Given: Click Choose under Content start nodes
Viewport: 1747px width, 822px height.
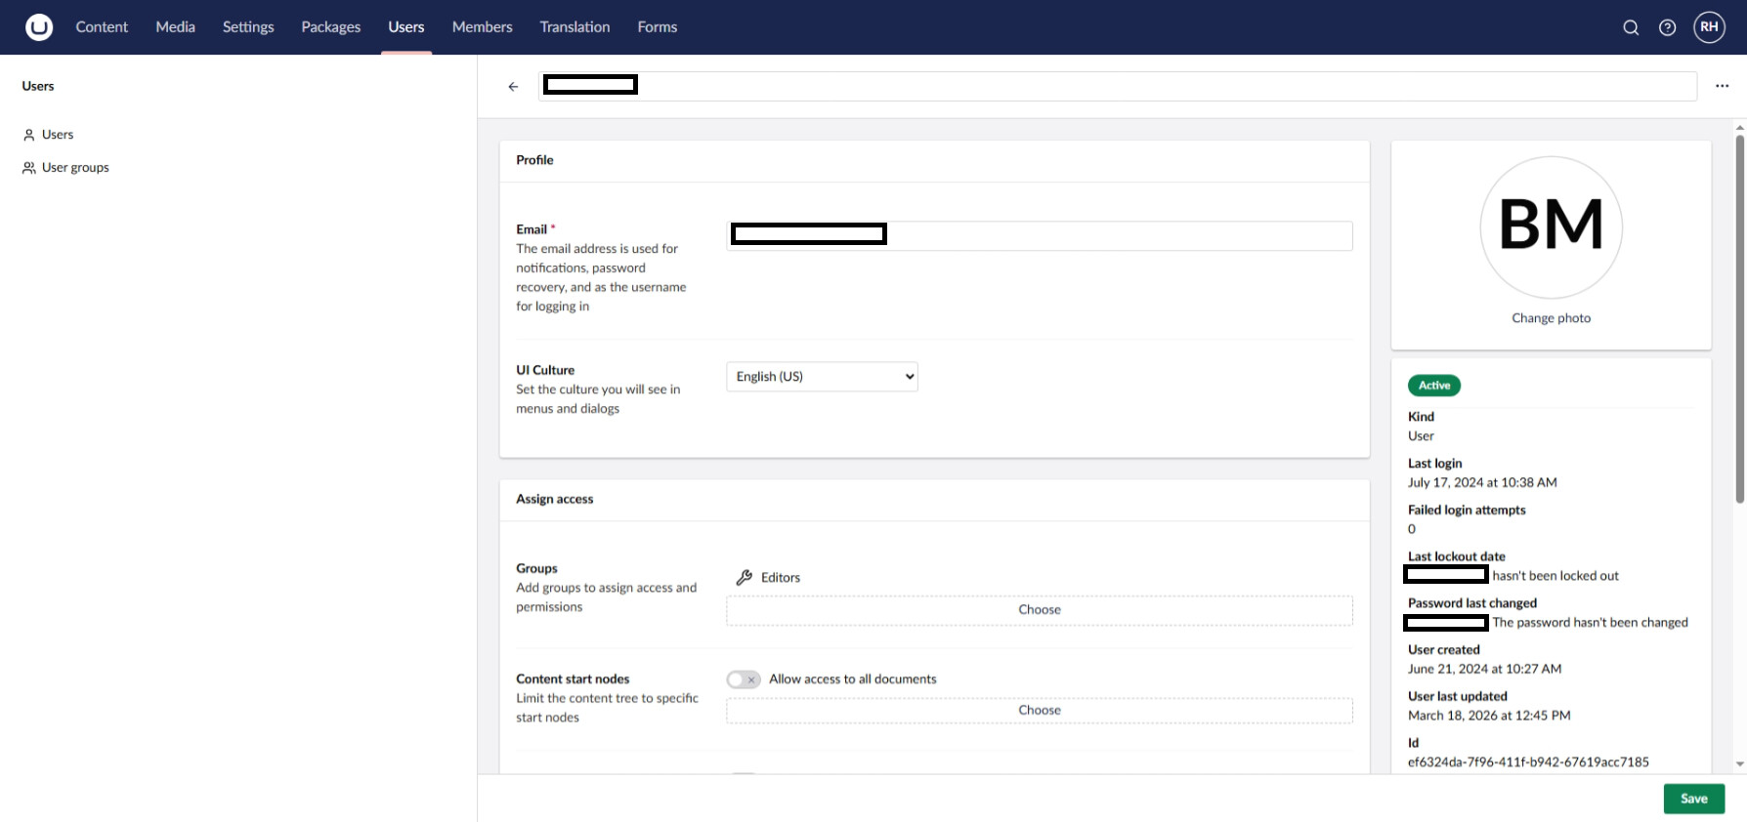Looking at the screenshot, I should (x=1039, y=711).
